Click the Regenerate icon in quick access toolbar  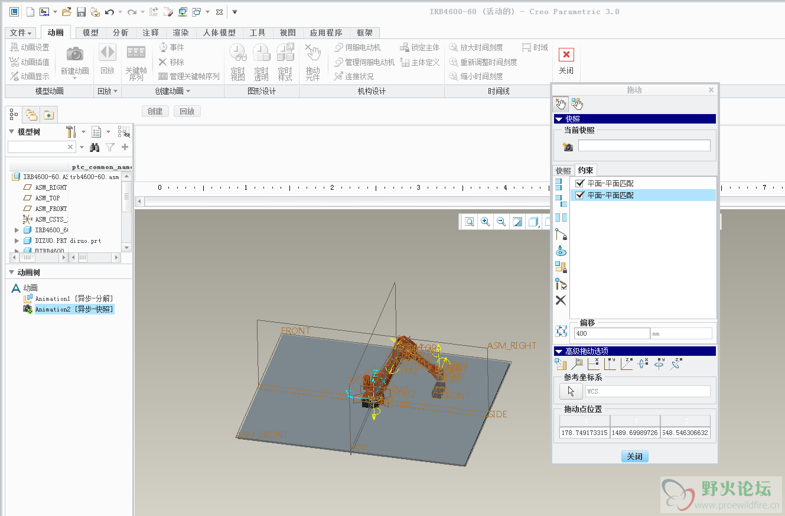click(x=154, y=11)
